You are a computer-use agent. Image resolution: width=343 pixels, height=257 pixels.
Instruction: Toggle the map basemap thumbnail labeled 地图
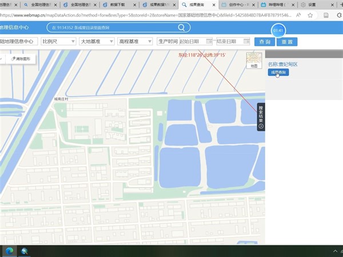coord(254,61)
